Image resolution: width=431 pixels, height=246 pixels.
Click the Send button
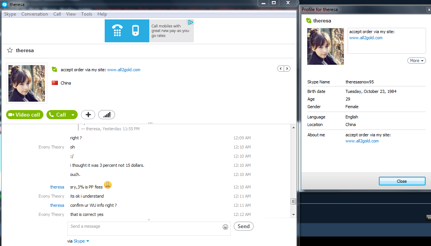(x=244, y=226)
